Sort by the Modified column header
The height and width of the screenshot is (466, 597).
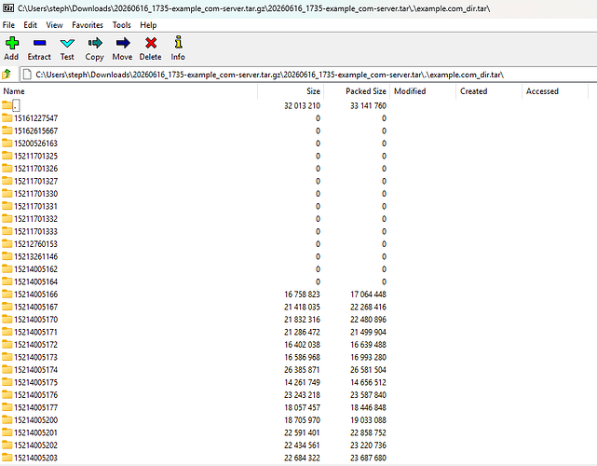pos(423,91)
